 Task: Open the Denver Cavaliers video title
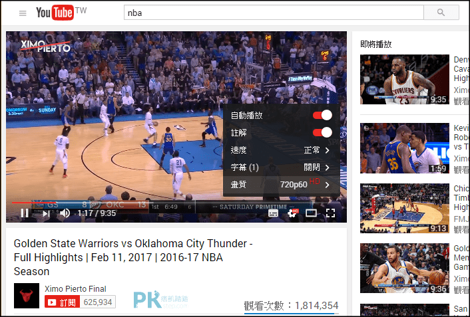tap(461, 69)
